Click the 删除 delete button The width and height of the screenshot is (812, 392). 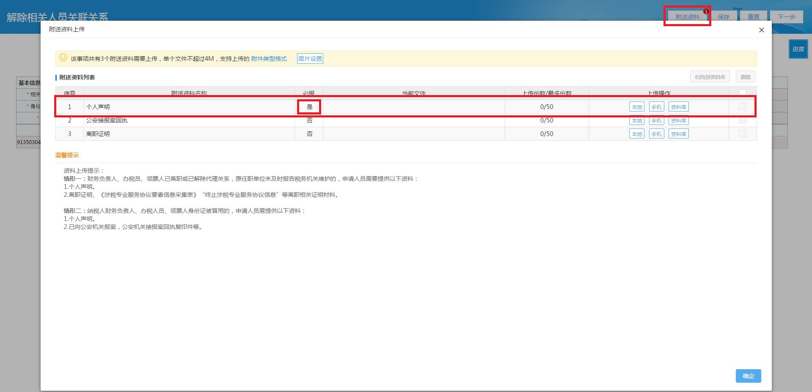pos(745,77)
